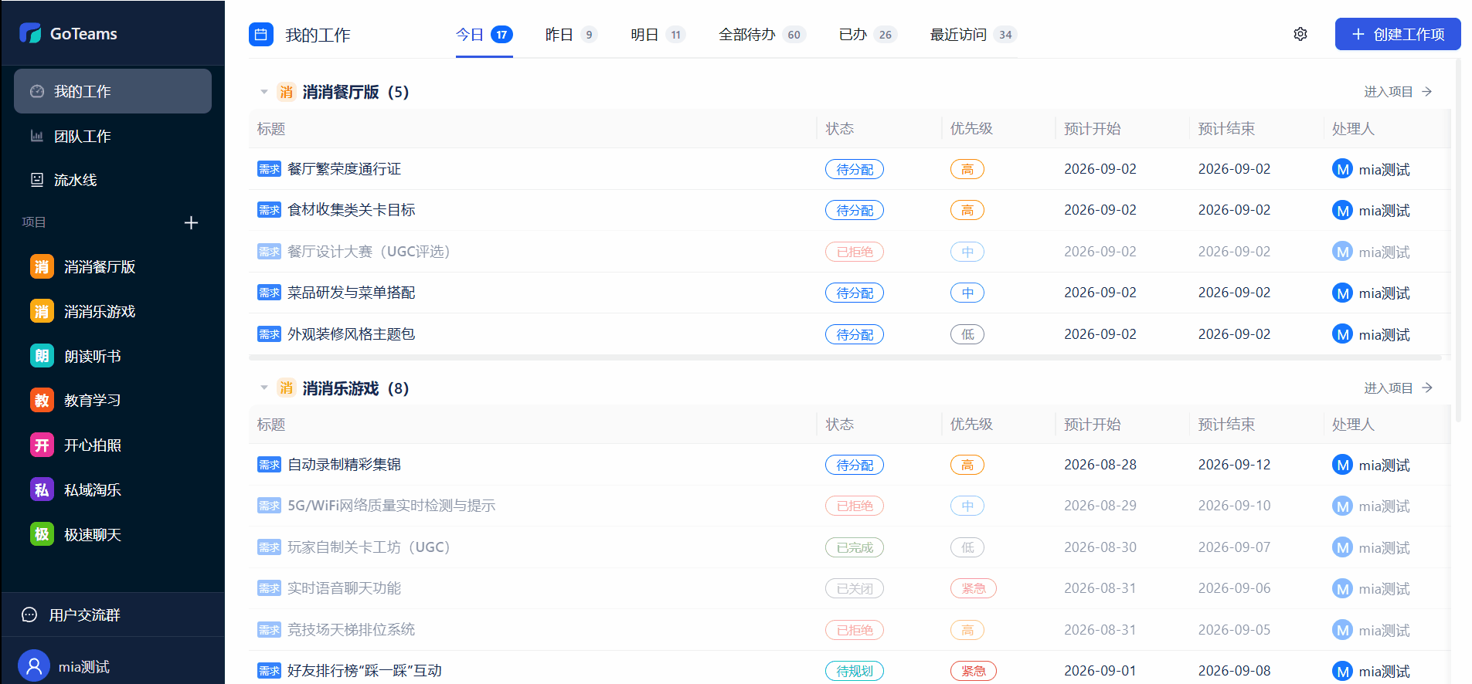Open the 消消餐厅版 project in the sidebar
This screenshot has height=684, width=1472.
click(113, 266)
